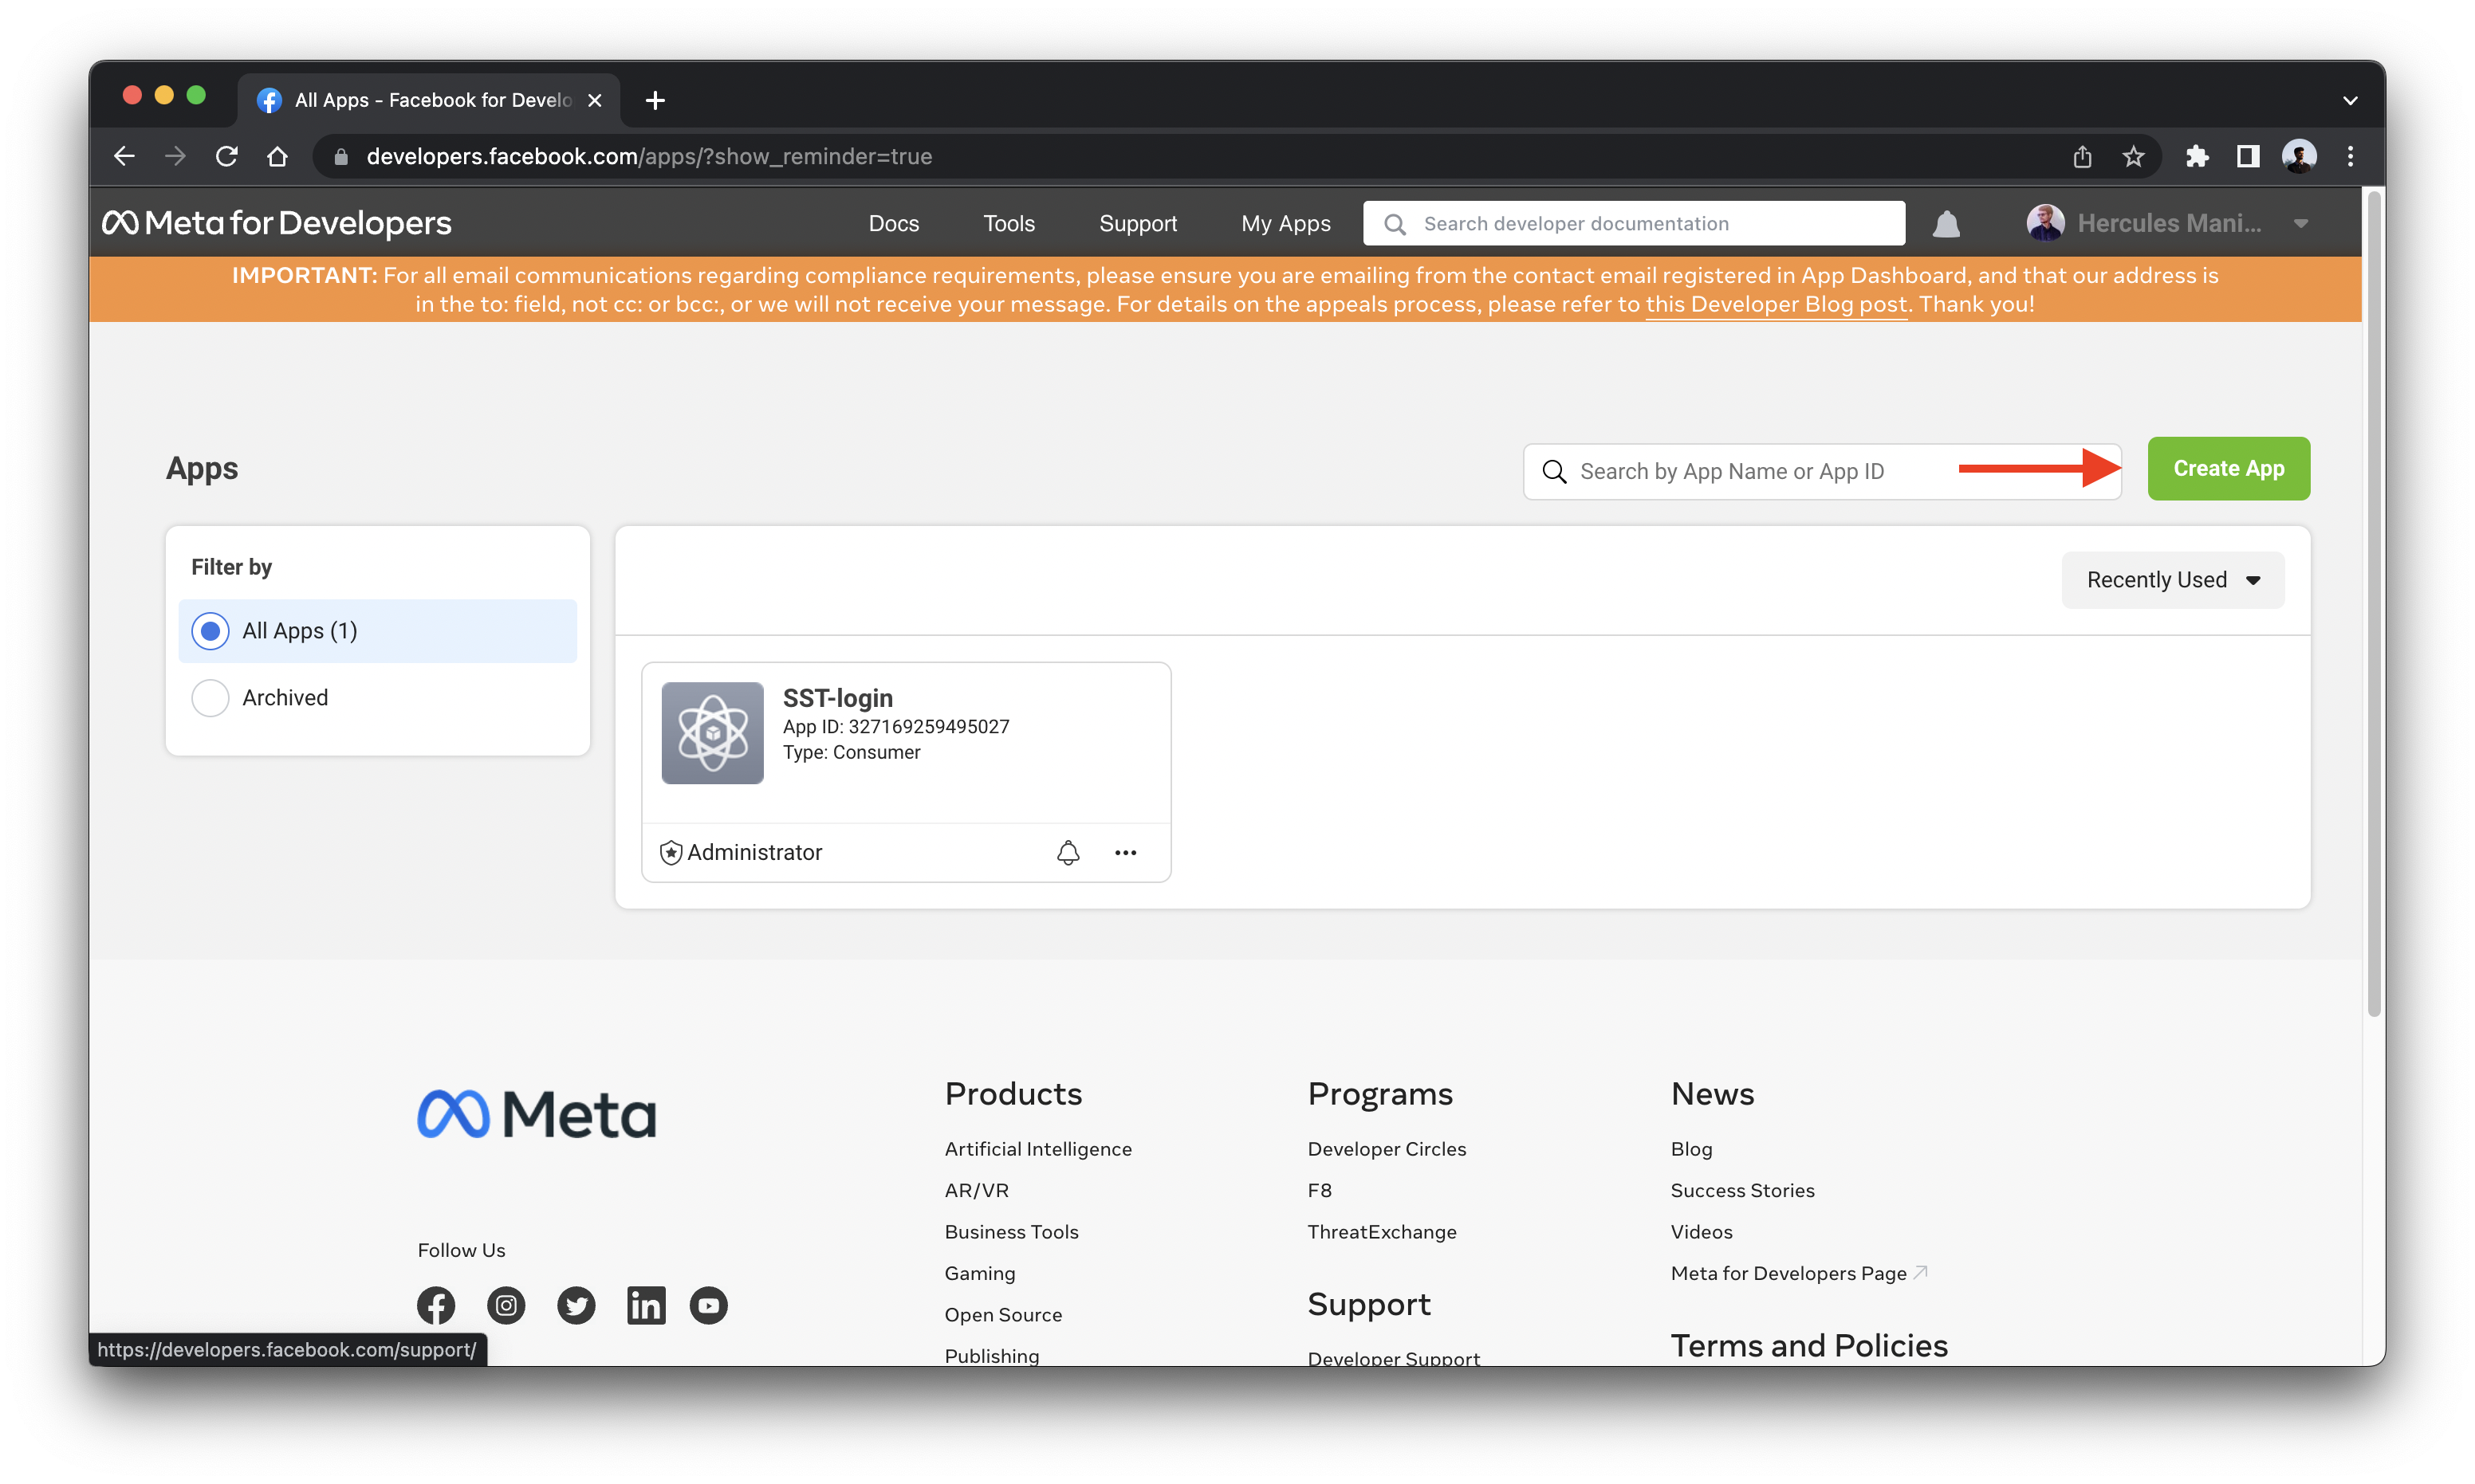
Task: Click the browser address bar URL
Action: [x=649, y=156]
